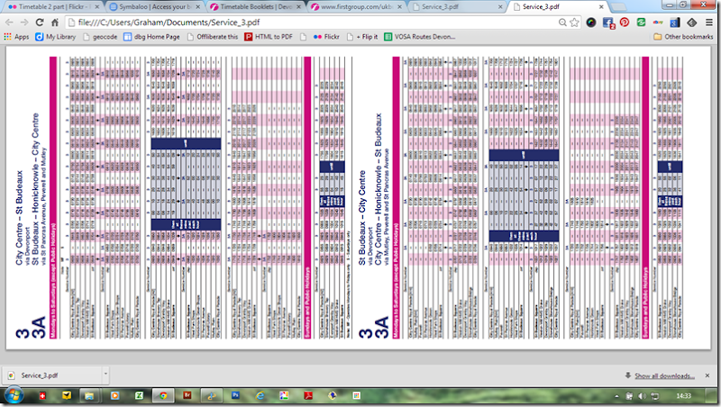Switch to the Symbaloo tab
The width and height of the screenshot is (721, 407).
pos(155,7)
